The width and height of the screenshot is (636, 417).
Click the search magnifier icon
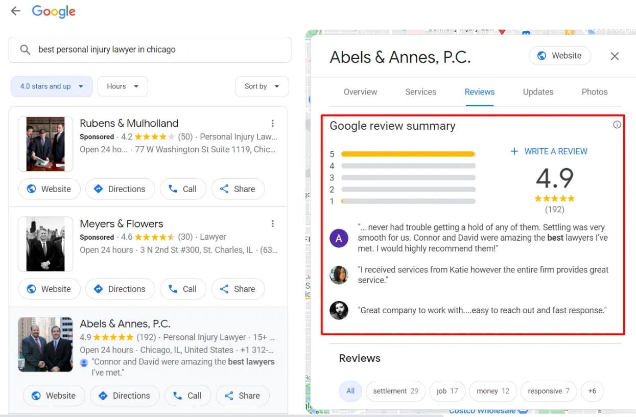(x=25, y=50)
